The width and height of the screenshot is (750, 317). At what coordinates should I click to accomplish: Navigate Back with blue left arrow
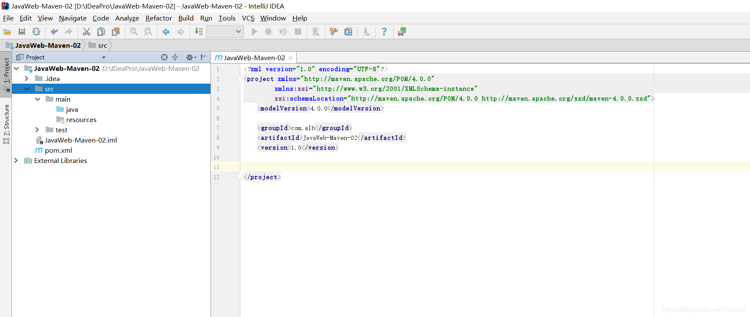(x=166, y=32)
